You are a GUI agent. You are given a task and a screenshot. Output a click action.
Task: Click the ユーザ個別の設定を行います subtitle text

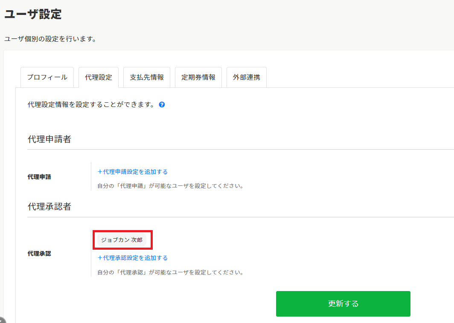(x=50, y=39)
